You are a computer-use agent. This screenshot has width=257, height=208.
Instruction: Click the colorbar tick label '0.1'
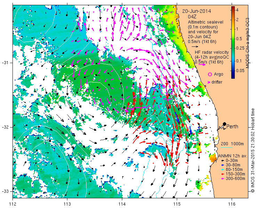click(239, 61)
